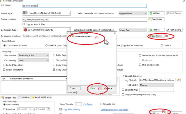This screenshot has width=186, height=114.
Task: Open the Destination Type S3 Compatible Storage dropdown
Action: tap(46, 30)
